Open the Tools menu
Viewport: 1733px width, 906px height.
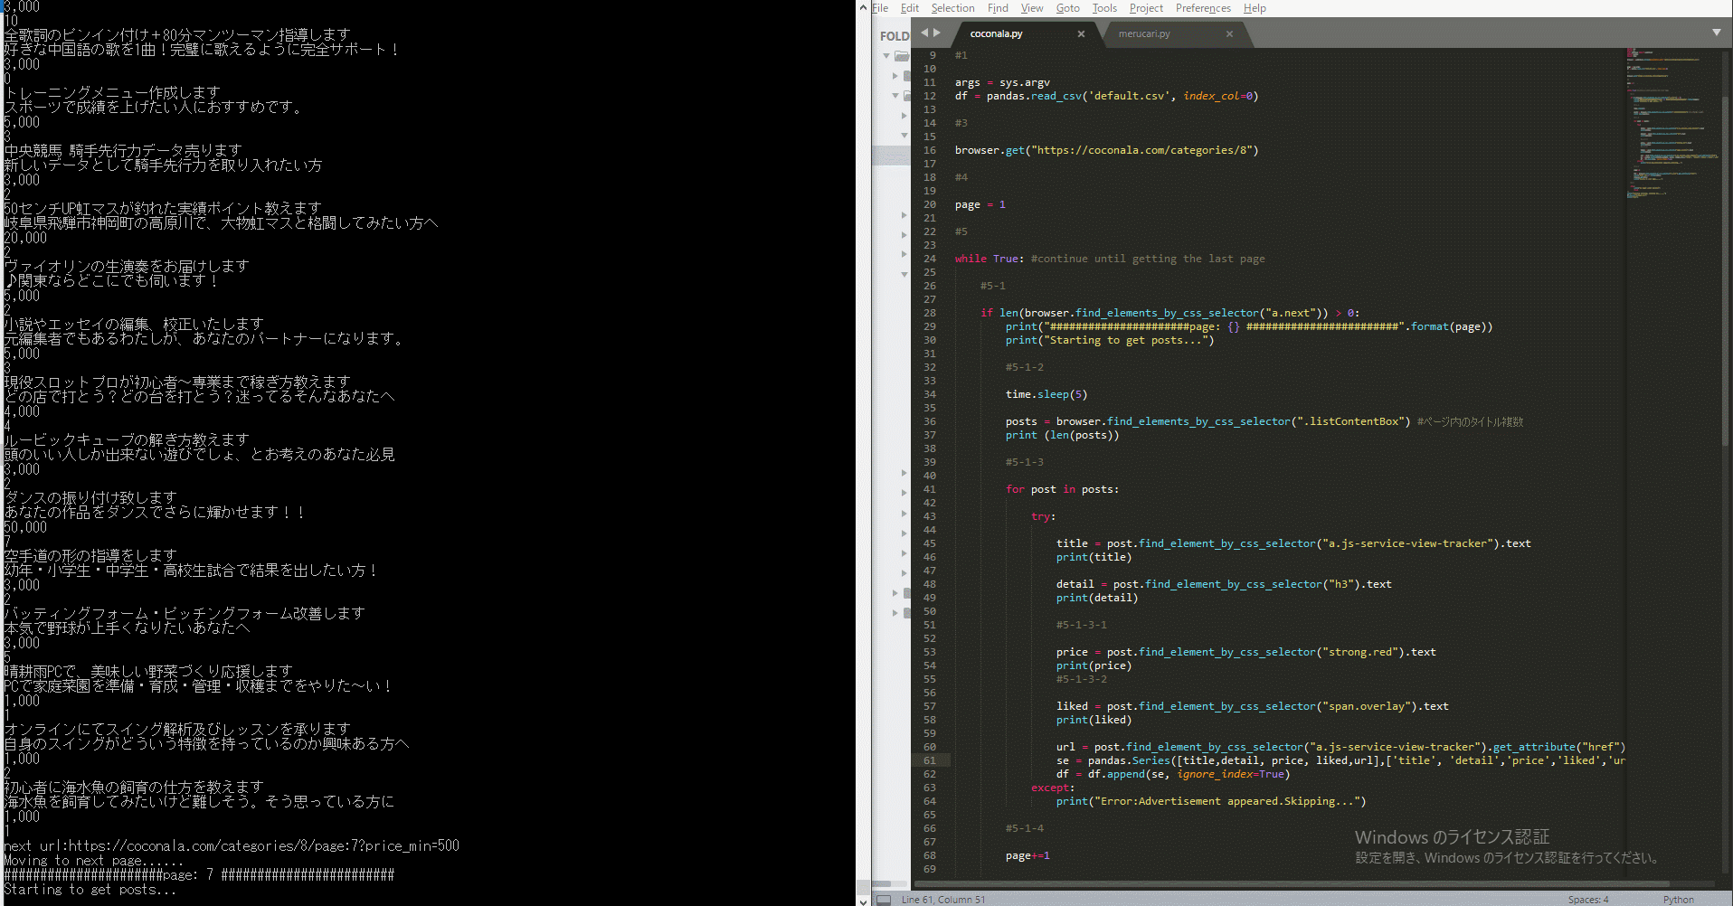pos(1103,8)
